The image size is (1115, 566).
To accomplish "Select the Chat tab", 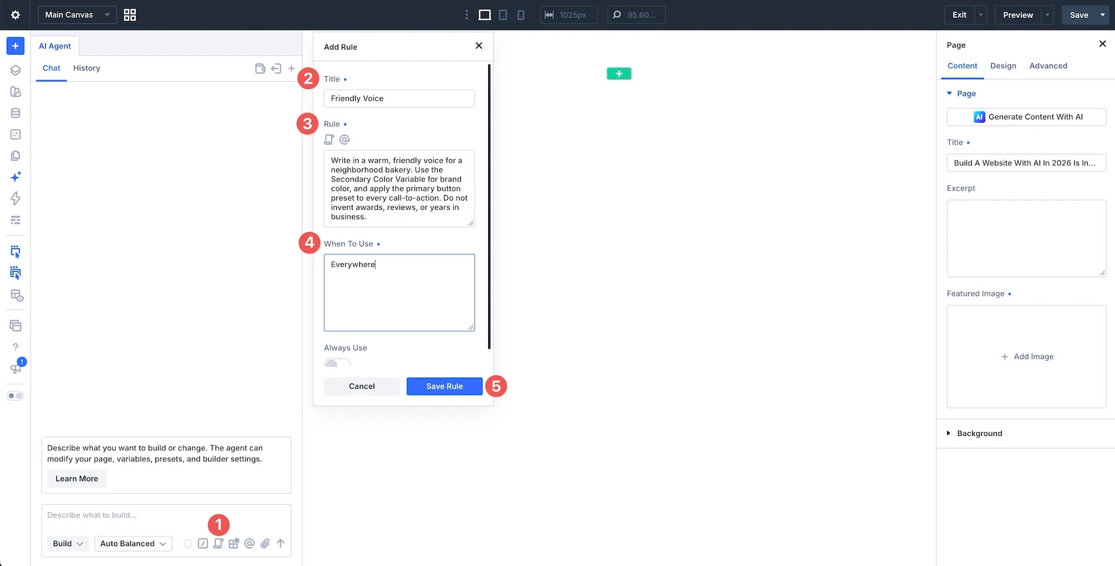I will [51, 68].
